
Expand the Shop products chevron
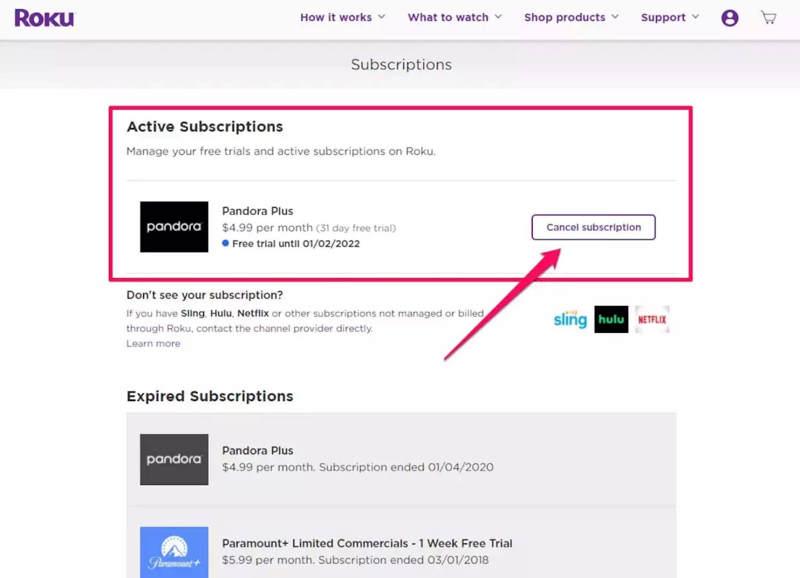tap(615, 17)
